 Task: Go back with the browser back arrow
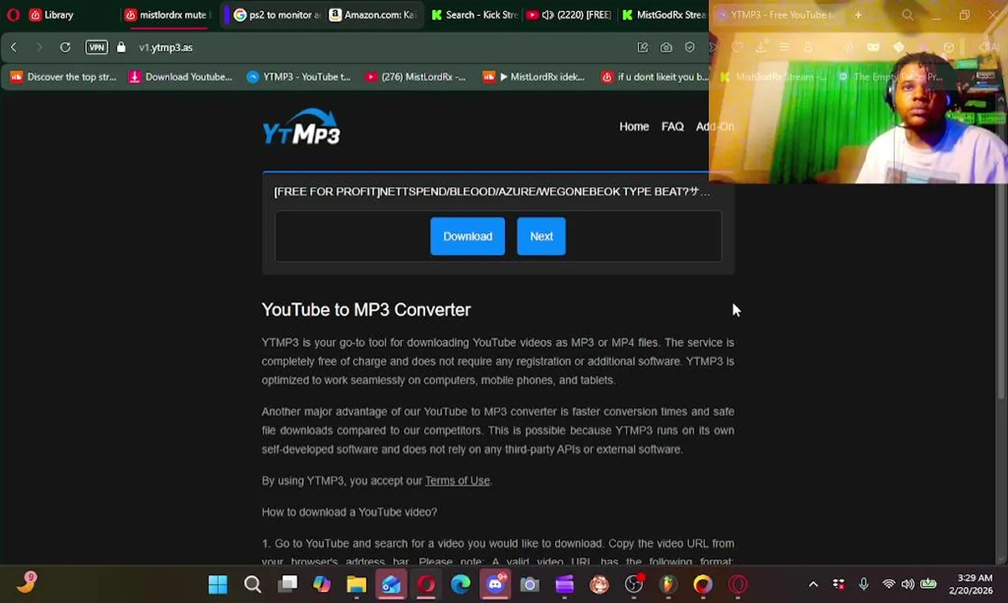pos(13,48)
